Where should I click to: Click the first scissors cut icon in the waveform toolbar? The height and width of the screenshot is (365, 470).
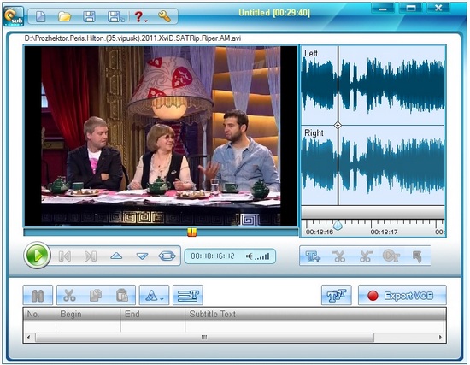(338, 256)
